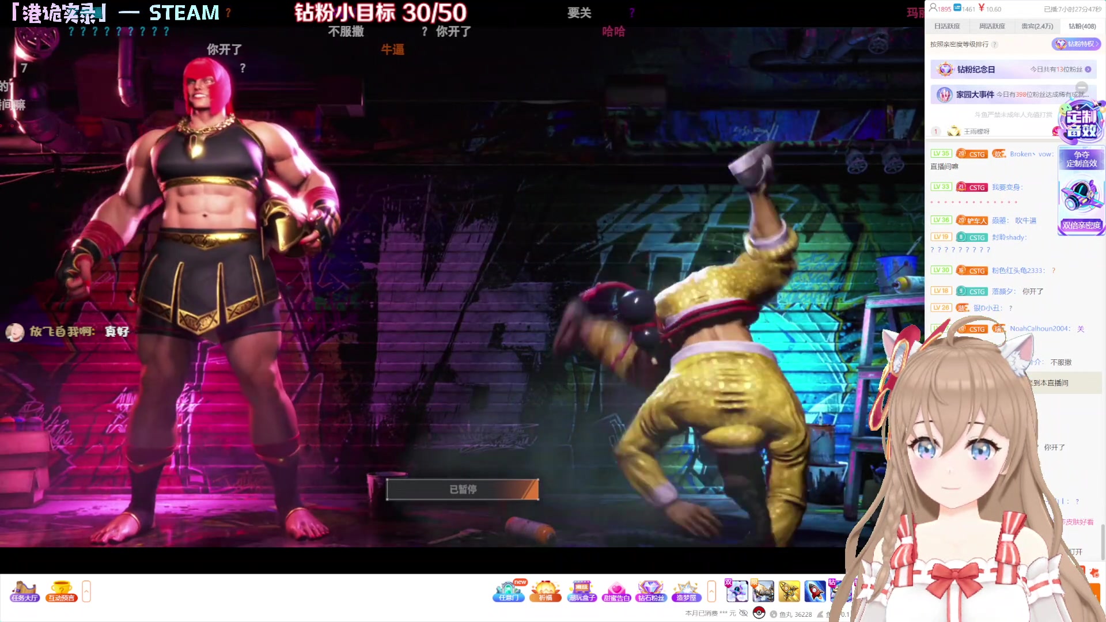Open the 互动预言 trophy icon
Screen dimensions: 1106x622
tap(62, 591)
